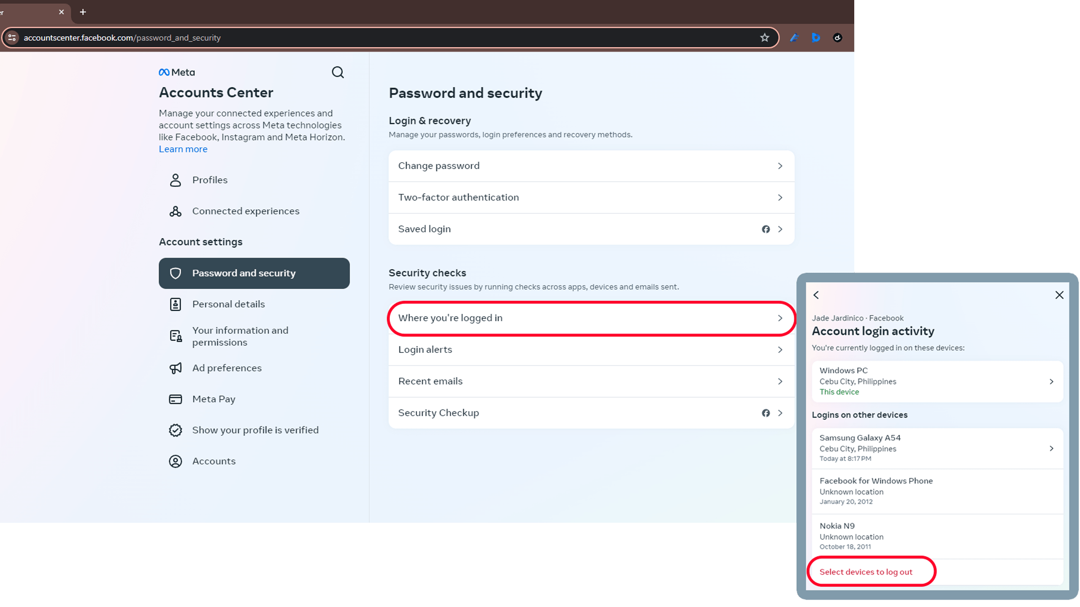Image resolution: width=1080 pixels, height=607 pixels.
Task: Open Meta Pay settings
Action: coord(214,399)
